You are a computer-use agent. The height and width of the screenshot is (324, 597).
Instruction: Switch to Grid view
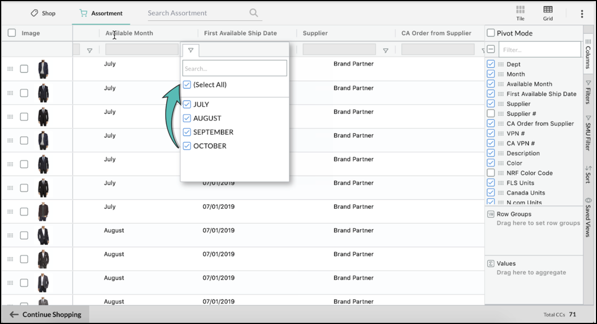pos(548,13)
